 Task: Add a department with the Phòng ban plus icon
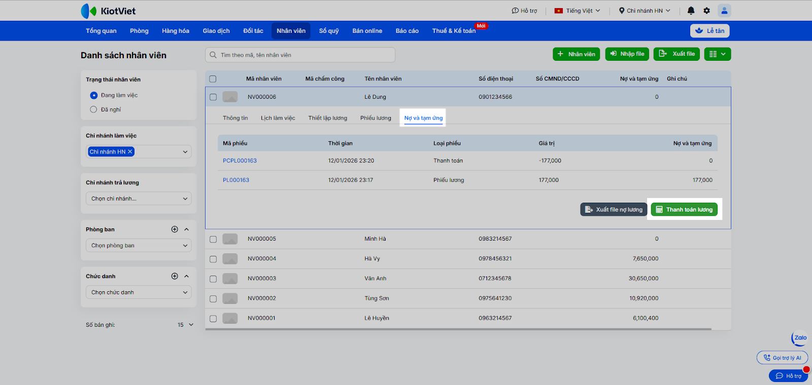pos(175,229)
